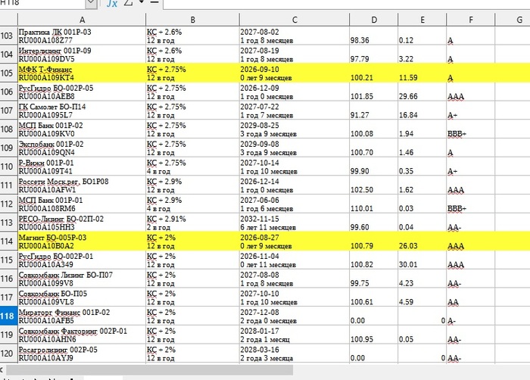Click the 110.01 price cell in row 112
Screen dimensions: 530x380
coord(373,208)
